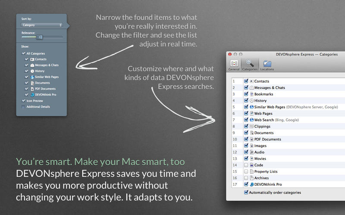Screen dimensions: 345x215
Task: Click the DEVONthink Pro icon in Categories list
Action: pos(252,184)
